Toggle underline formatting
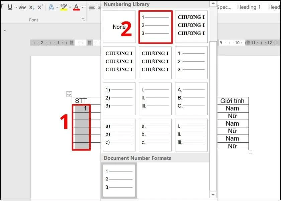 point(10,7)
